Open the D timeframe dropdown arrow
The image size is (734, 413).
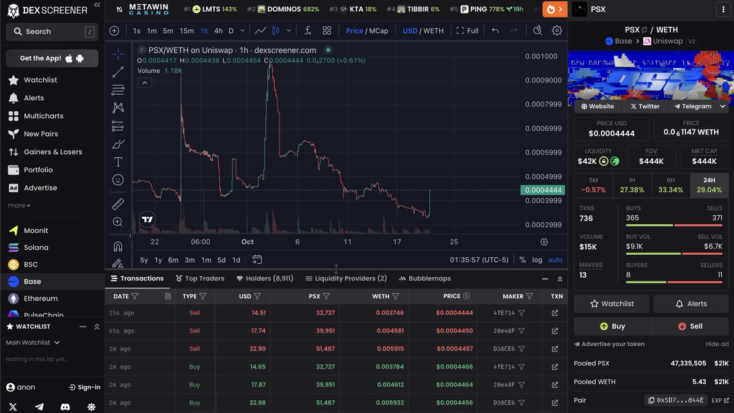coord(242,30)
